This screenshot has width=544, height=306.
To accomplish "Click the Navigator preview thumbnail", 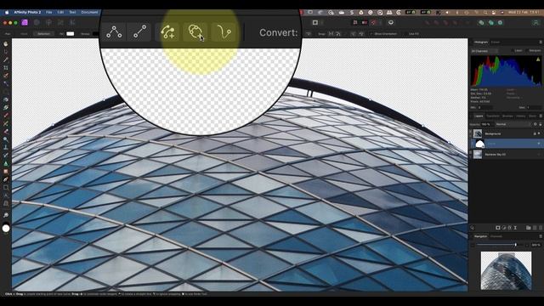I will pyautogui.click(x=506, y=270).
